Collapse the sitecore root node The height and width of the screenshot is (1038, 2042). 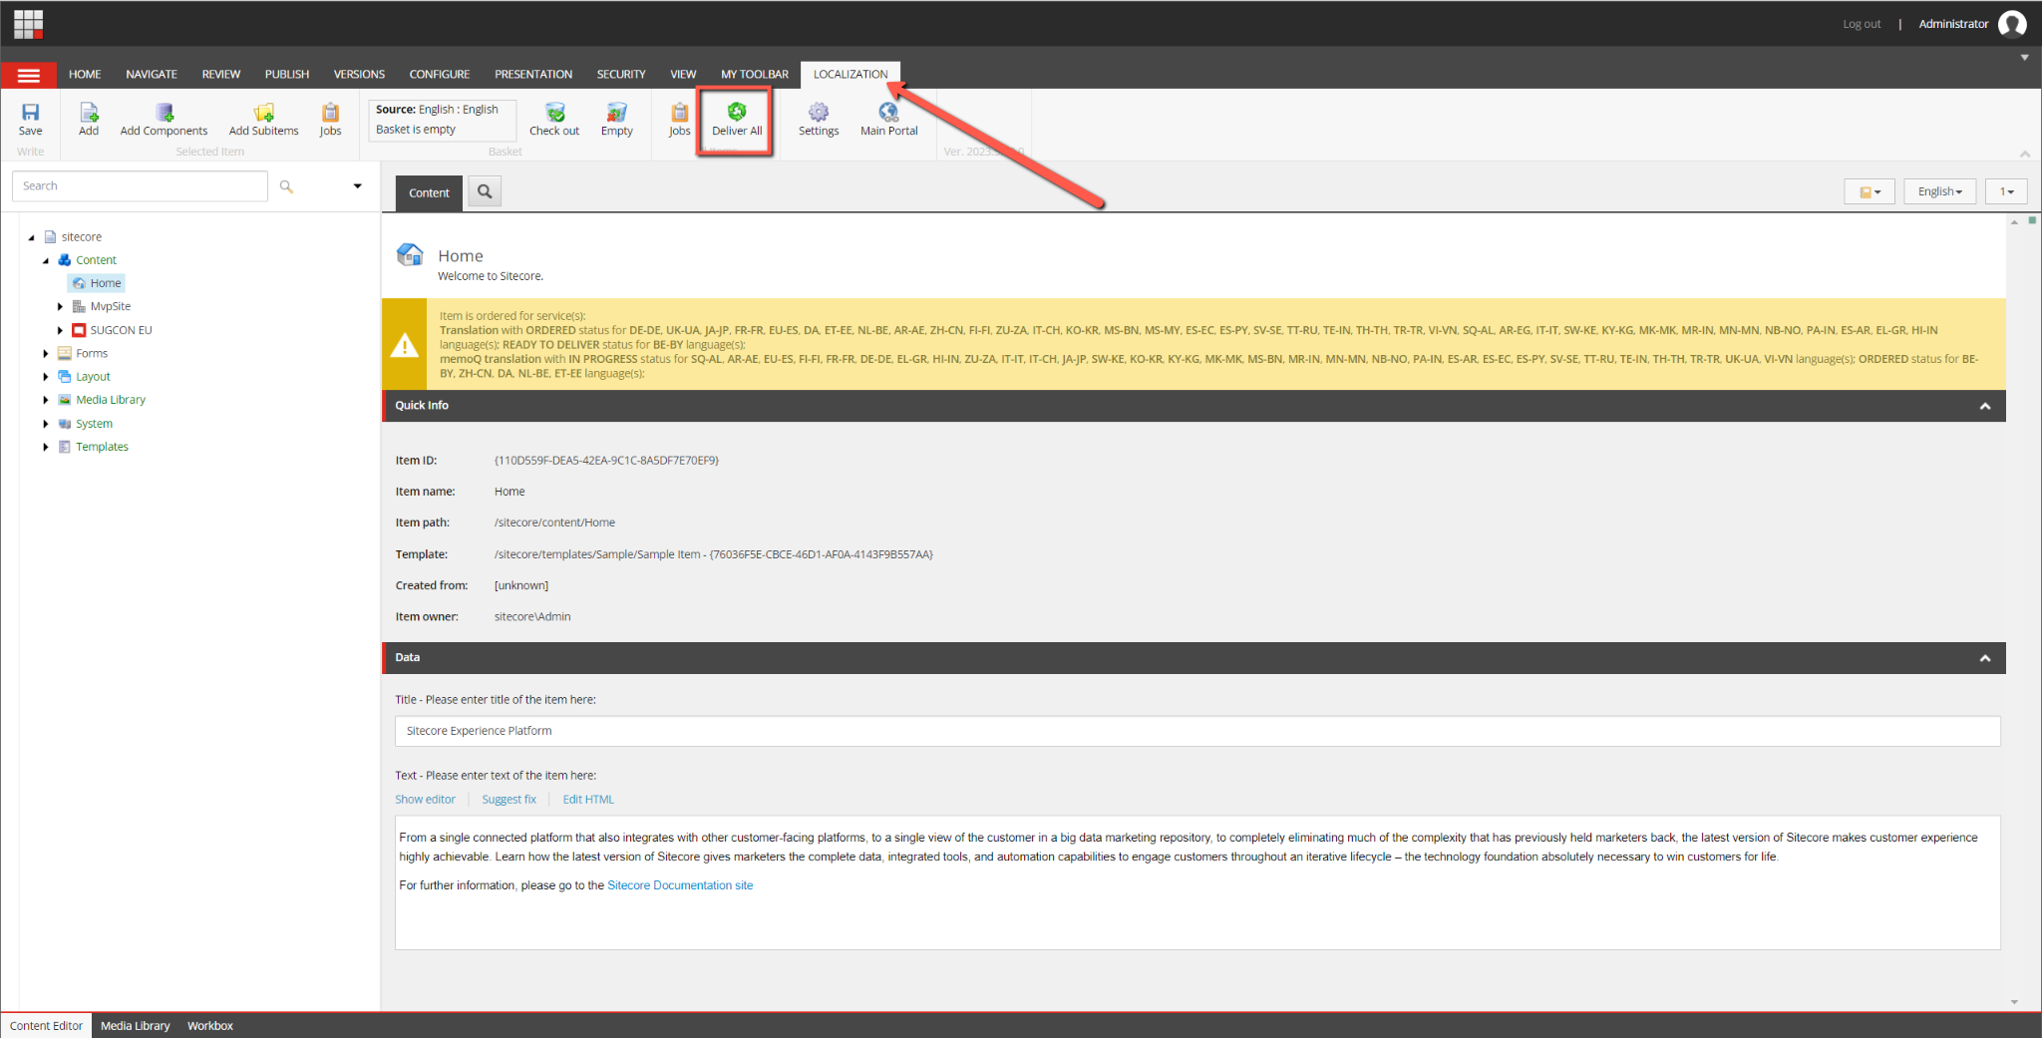click(x=32, y=237)
